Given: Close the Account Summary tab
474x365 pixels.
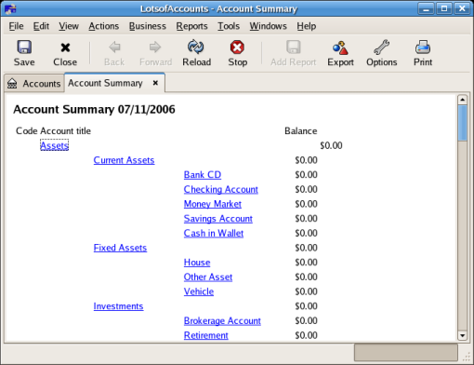Looking at the screenshot, I should [155, 83].
